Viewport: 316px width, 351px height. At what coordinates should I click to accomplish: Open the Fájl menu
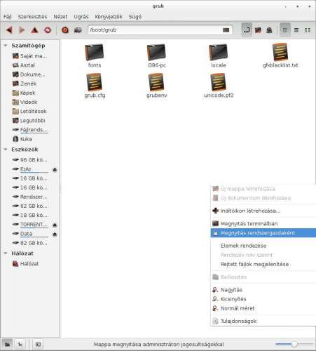[x=7, y=17]
